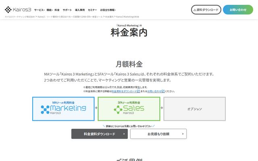Select the オプション card

[x=194, y=109]
